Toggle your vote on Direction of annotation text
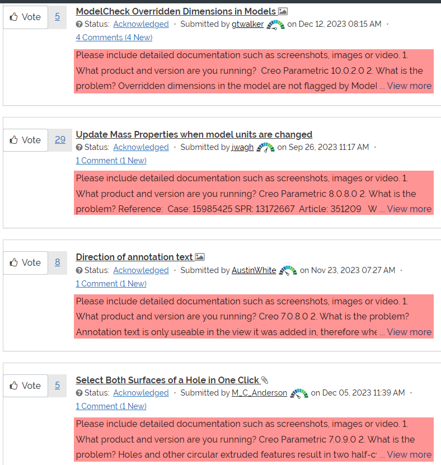This screenshot has width=441, height=465. coord(25,262)
